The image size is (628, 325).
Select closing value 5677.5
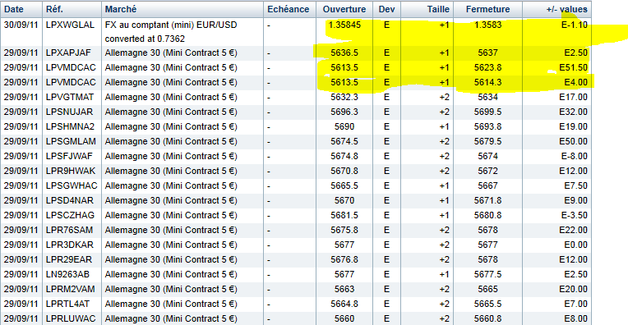487,275
